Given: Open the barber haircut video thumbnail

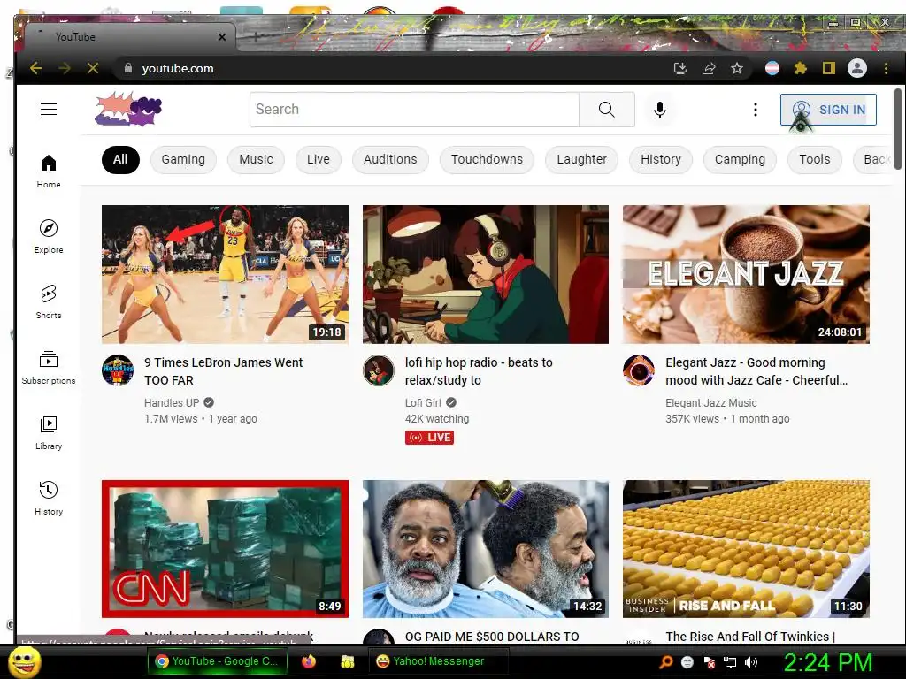Looking at the screenshot, I should pyautogui.click(x=486, y=549).
